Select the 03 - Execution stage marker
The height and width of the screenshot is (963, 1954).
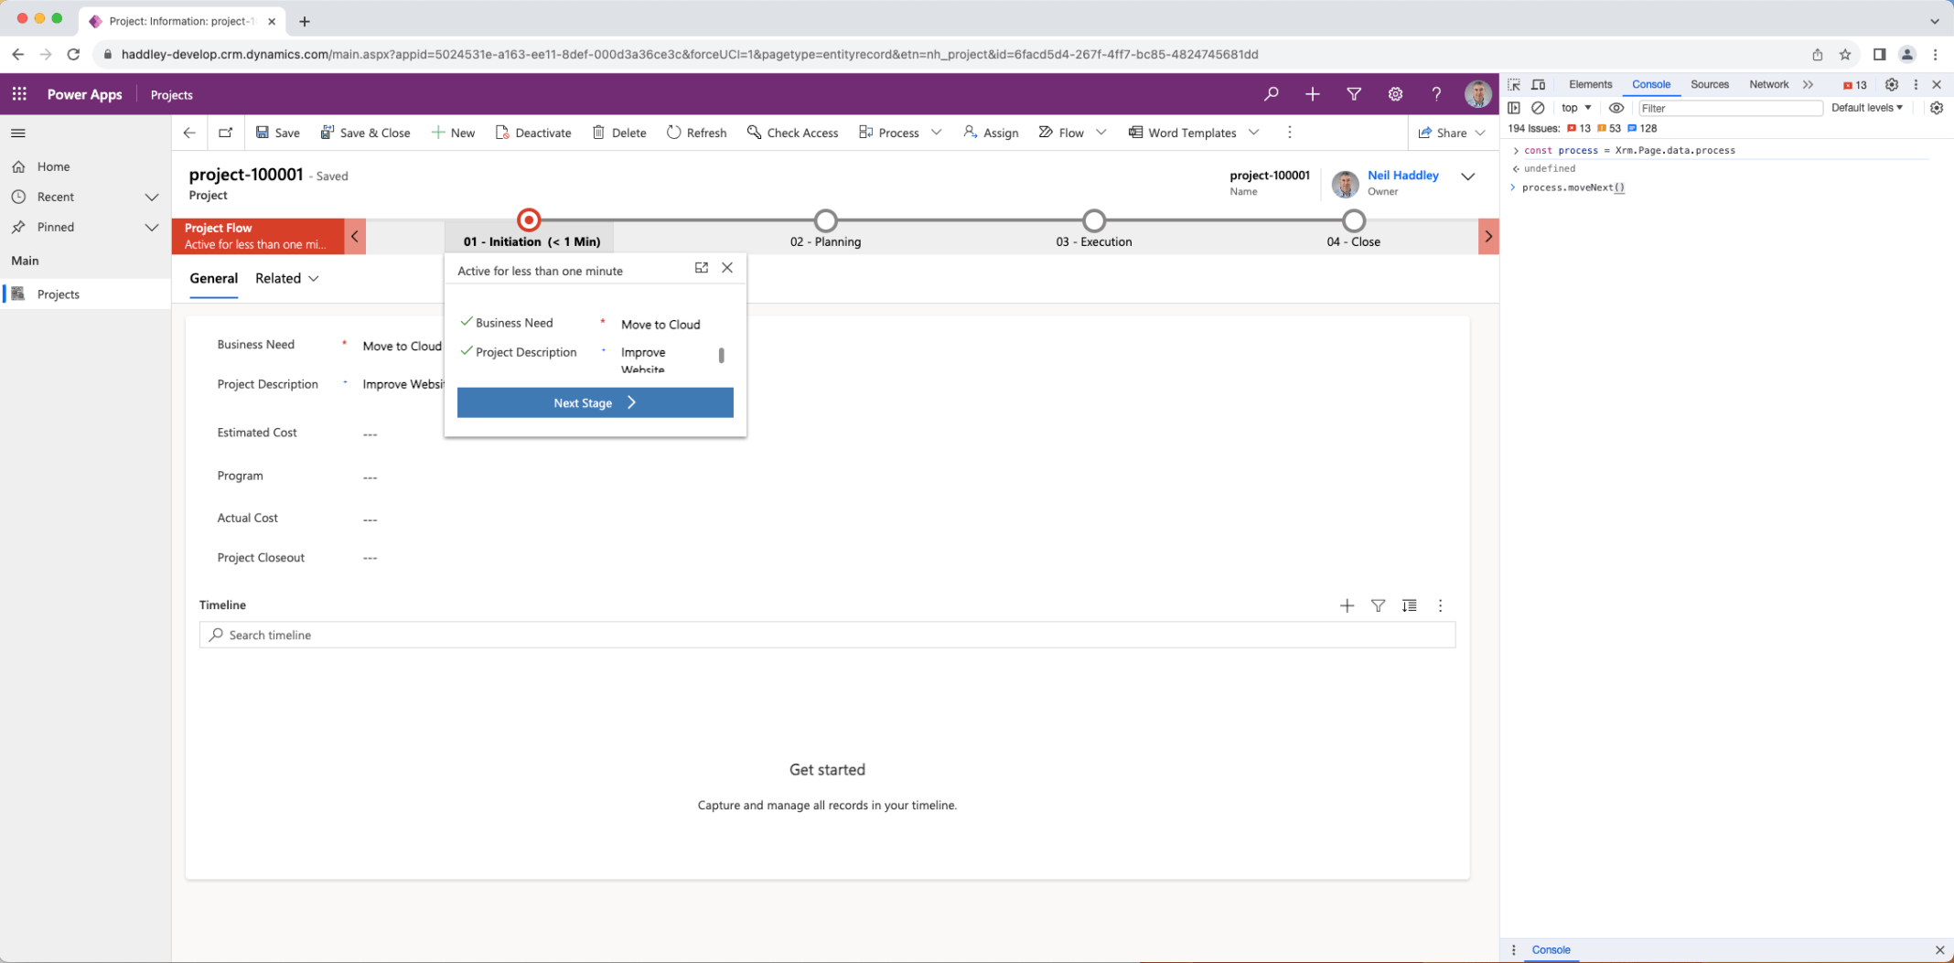point(1094,220)
